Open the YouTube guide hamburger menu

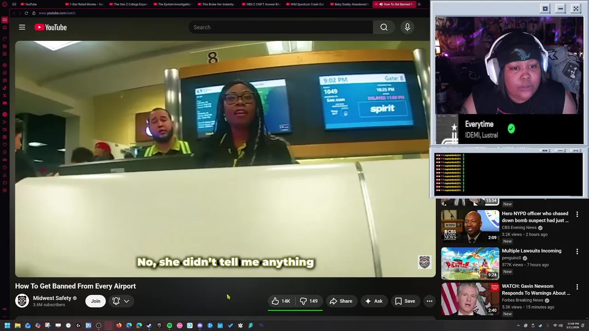tap(22, 27)
